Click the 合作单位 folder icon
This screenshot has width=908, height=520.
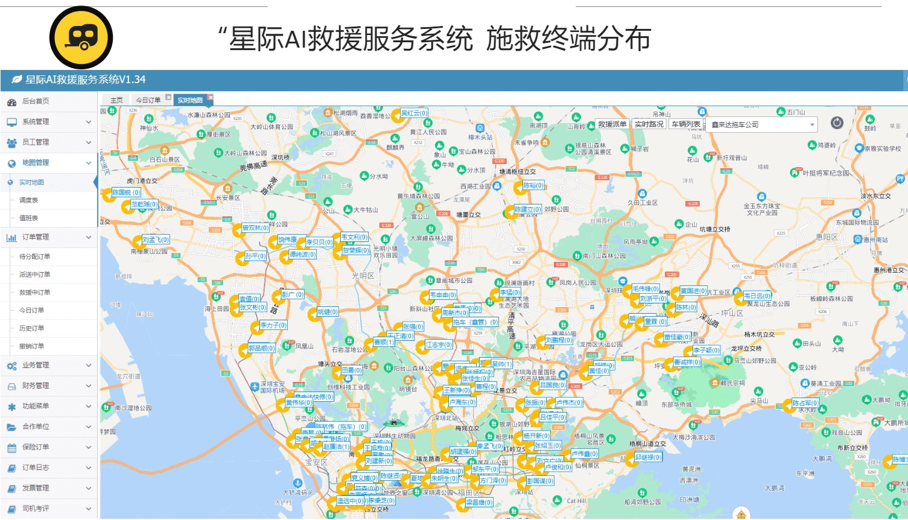tap(11, 427)
